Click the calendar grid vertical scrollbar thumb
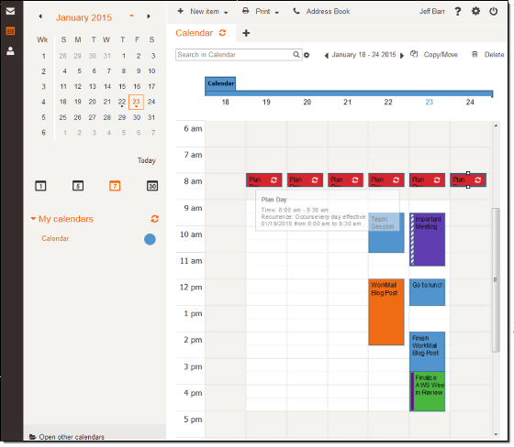This screenshot has height=447, width=514. (x=496, y=279)
